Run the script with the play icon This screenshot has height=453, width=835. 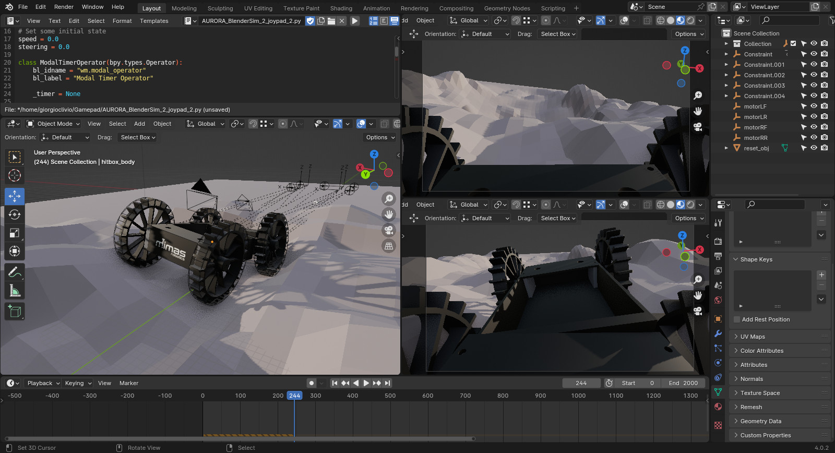coord(355,21)
